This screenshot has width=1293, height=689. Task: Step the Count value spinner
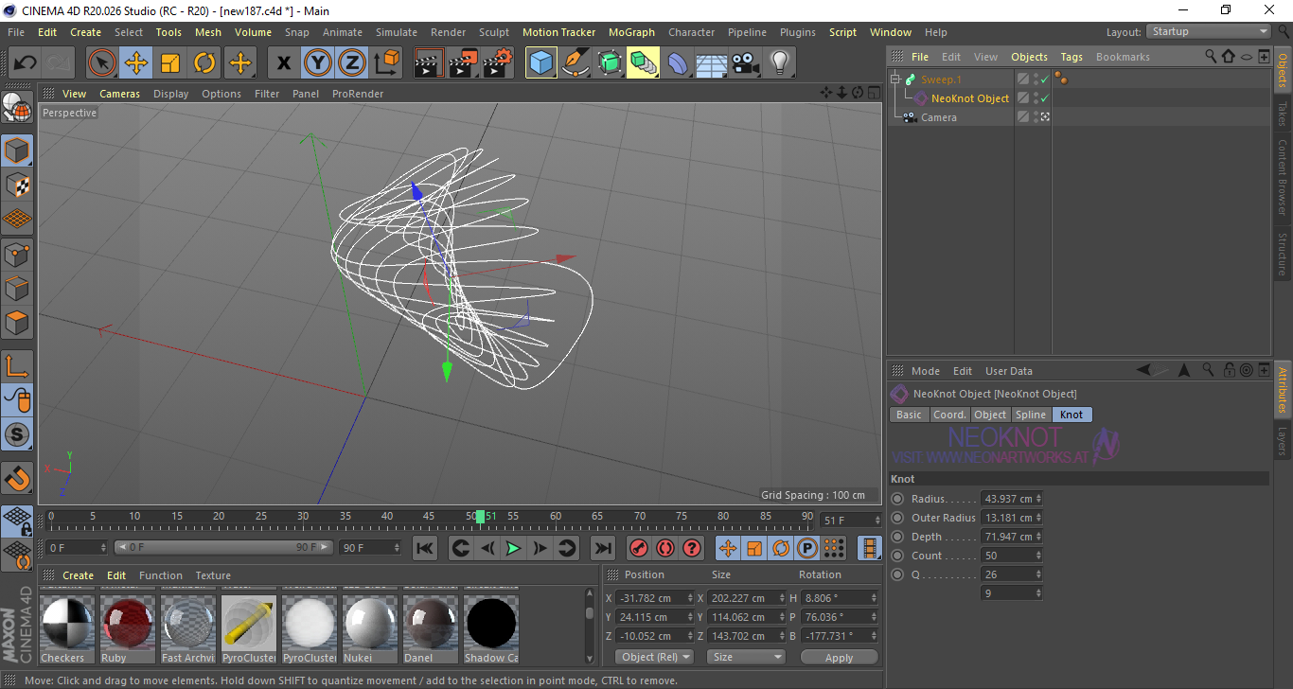coord(1038,556)
